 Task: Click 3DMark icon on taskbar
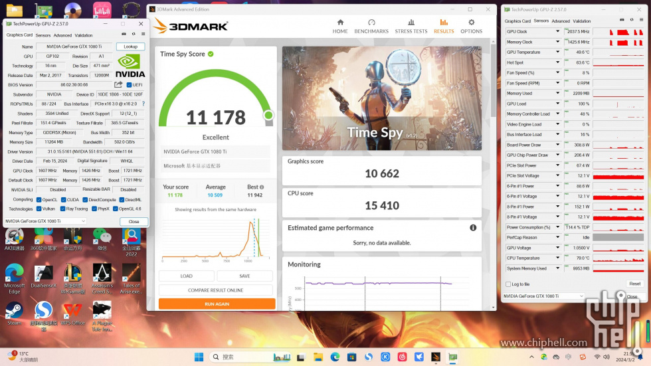(436, 357)
